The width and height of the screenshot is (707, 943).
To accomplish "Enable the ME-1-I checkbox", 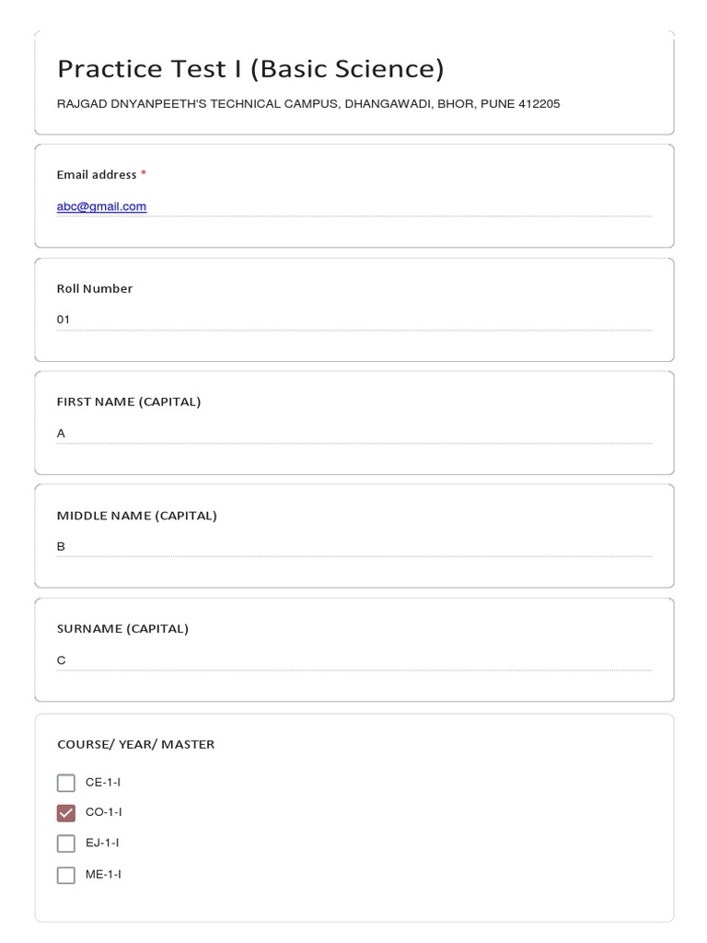I will 65,875.
